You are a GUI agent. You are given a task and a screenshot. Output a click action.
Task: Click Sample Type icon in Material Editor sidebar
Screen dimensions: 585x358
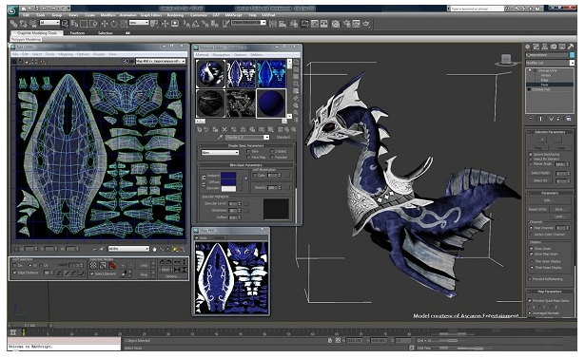coord(296,63)
